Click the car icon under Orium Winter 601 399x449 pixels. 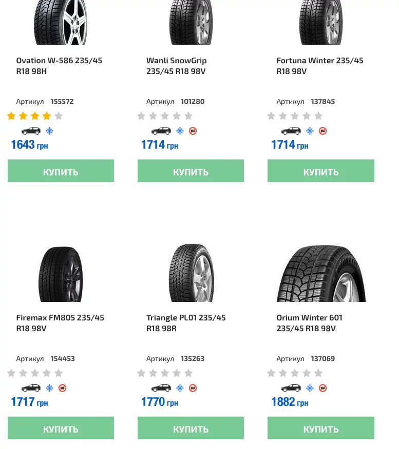(291, 388)
